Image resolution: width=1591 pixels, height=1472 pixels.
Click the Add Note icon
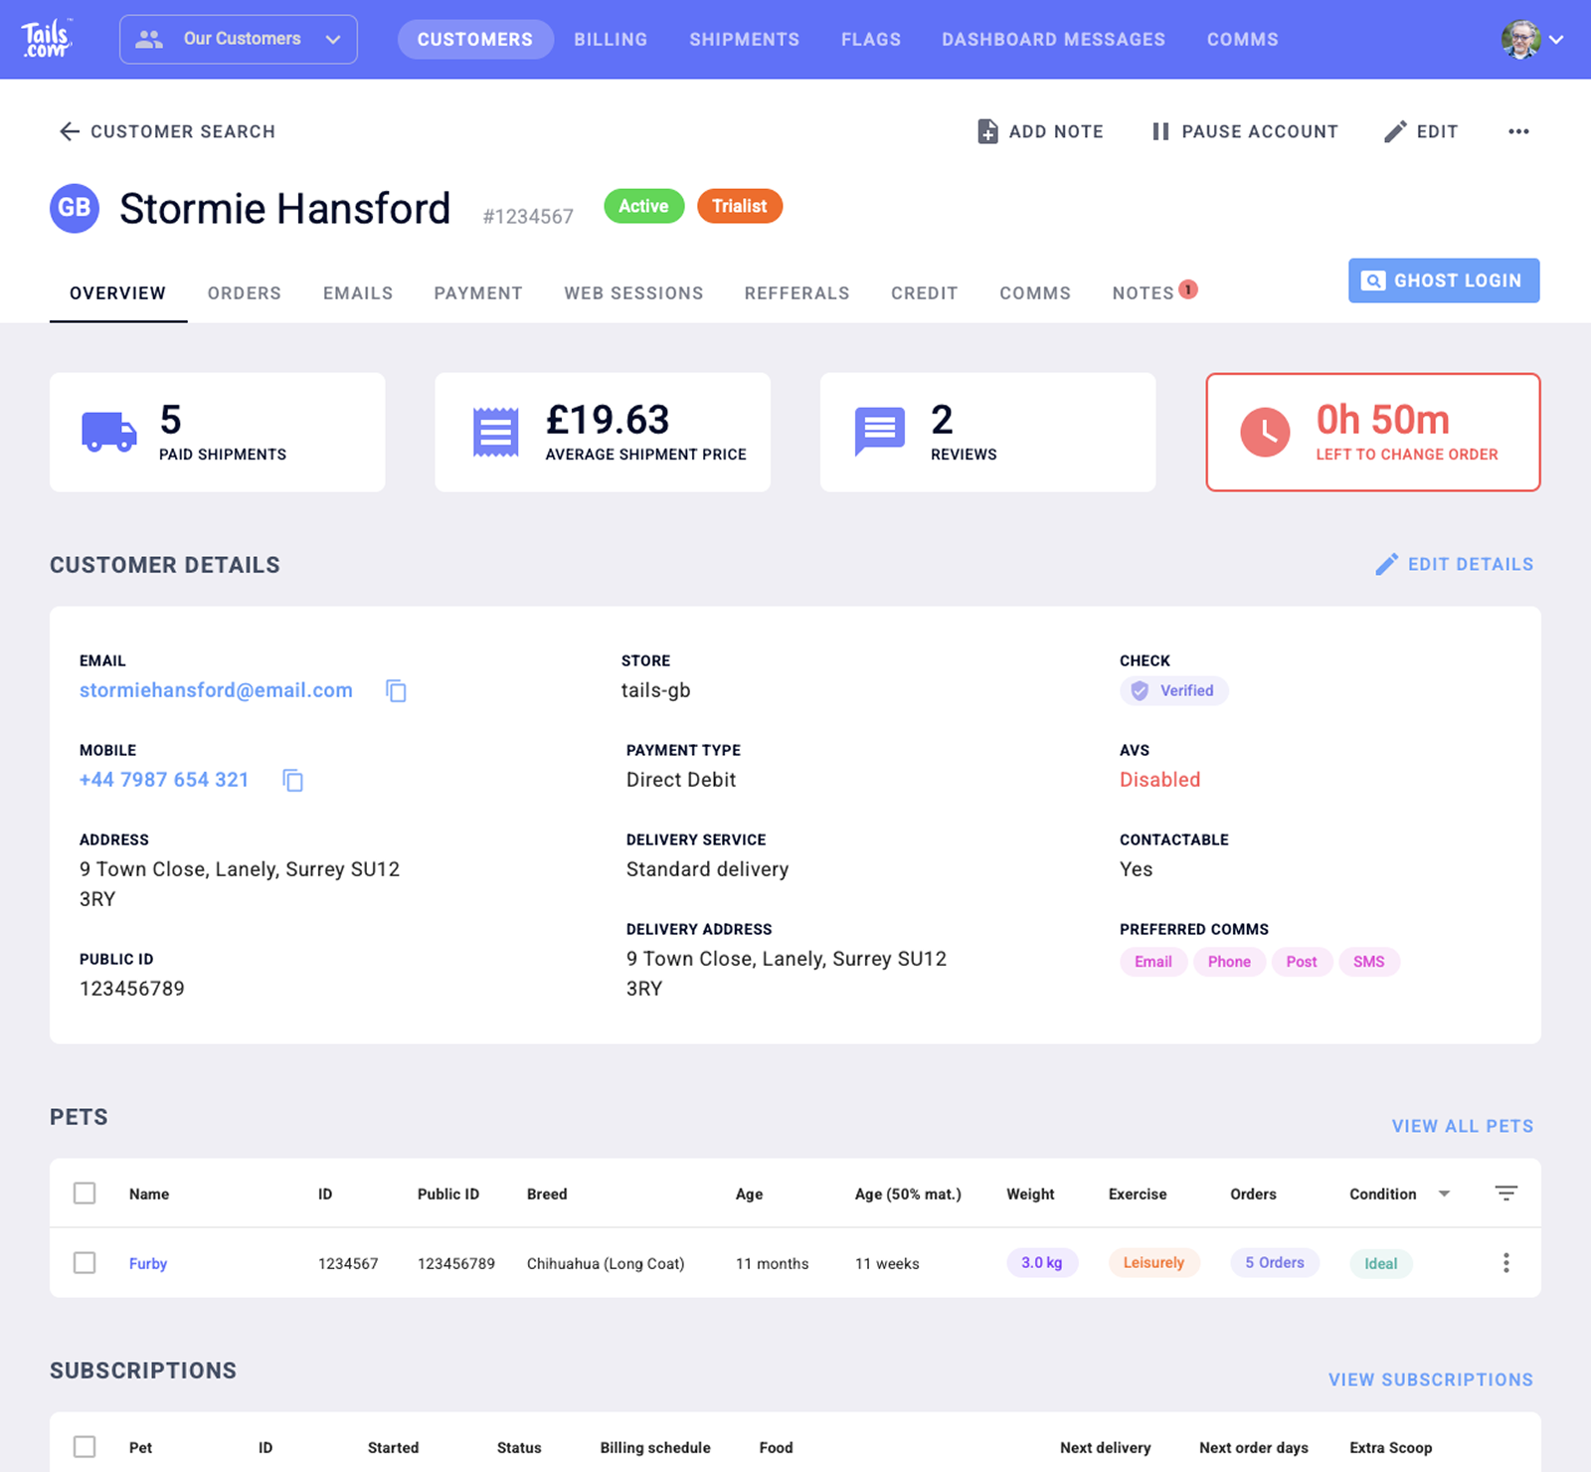coord(986,131)
